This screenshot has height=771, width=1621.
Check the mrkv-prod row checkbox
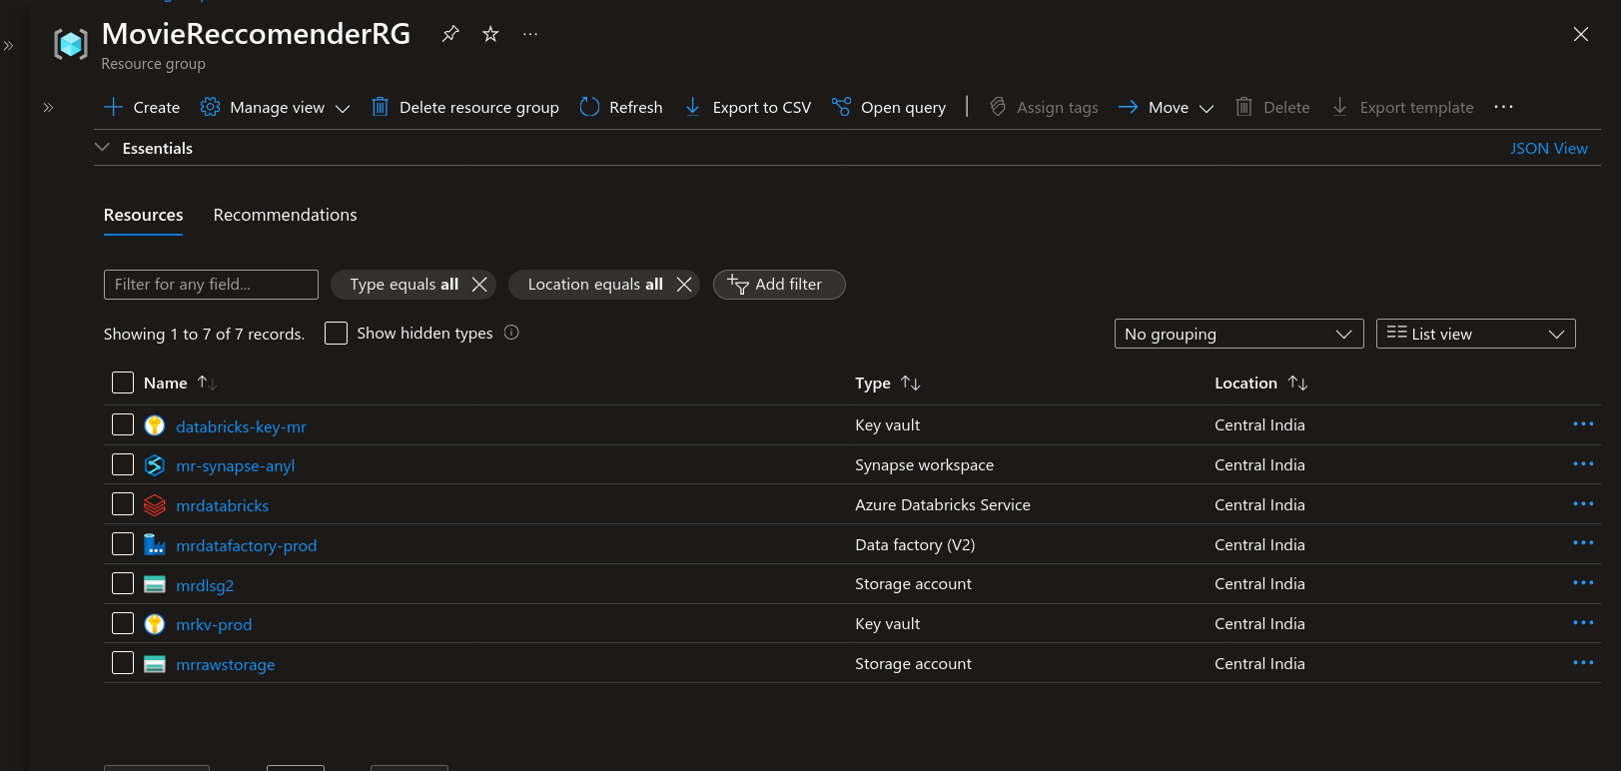tap(123, 623)
